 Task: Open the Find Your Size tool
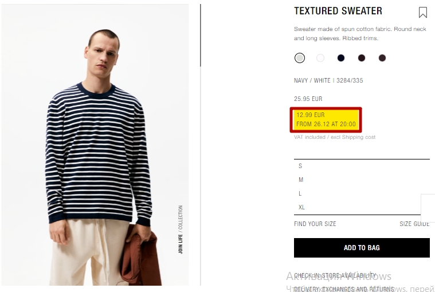click(315, 224)
